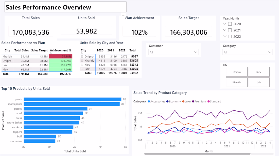Click the Economy legend color dot
Image resolution: width=279 pixels, height=156 pixels.
[167, 102]
